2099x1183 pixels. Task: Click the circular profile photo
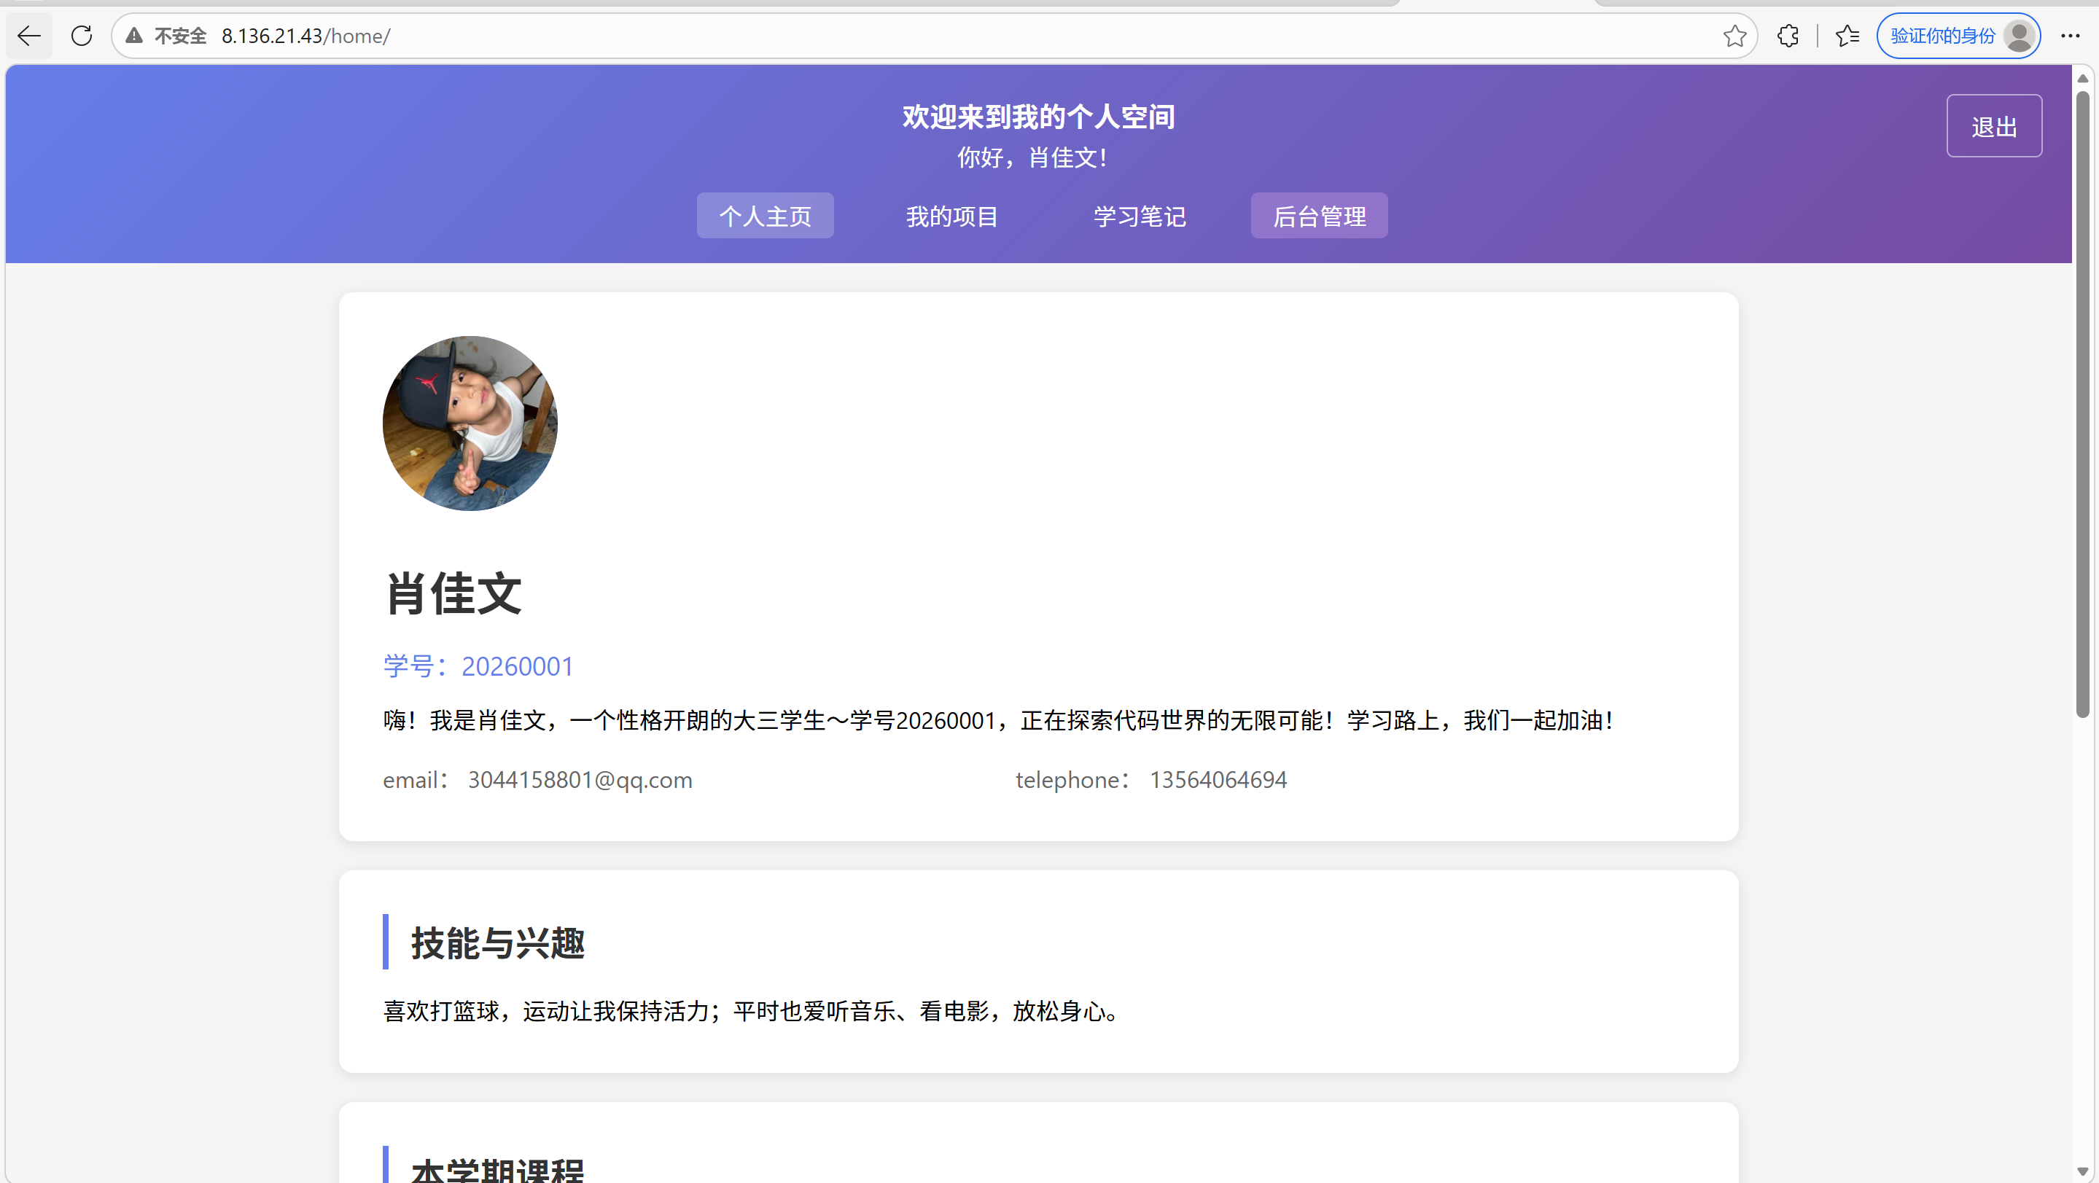(470, 423)
